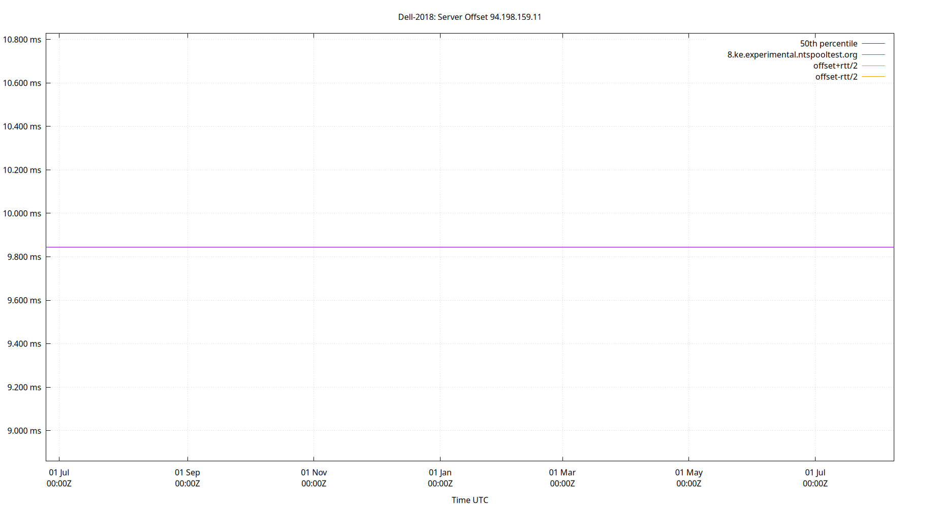Select the magenta offset line on the plot

[457, 247]
